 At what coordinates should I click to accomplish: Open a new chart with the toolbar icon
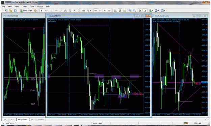point(6,10)
